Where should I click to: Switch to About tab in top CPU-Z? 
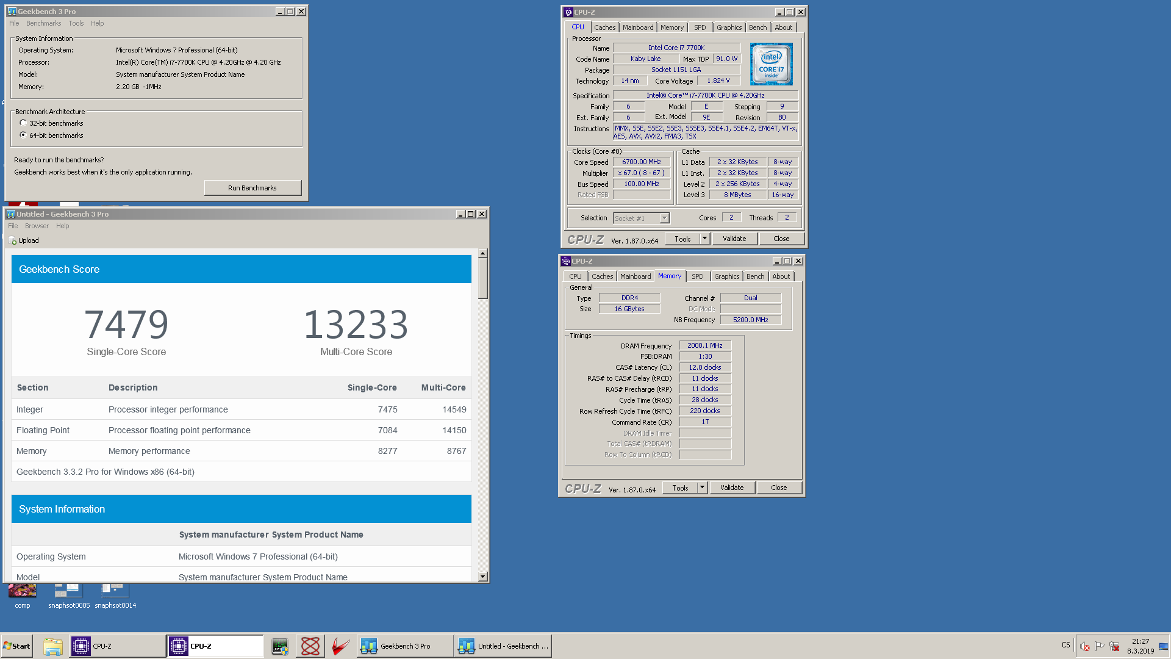click(784, 27)
